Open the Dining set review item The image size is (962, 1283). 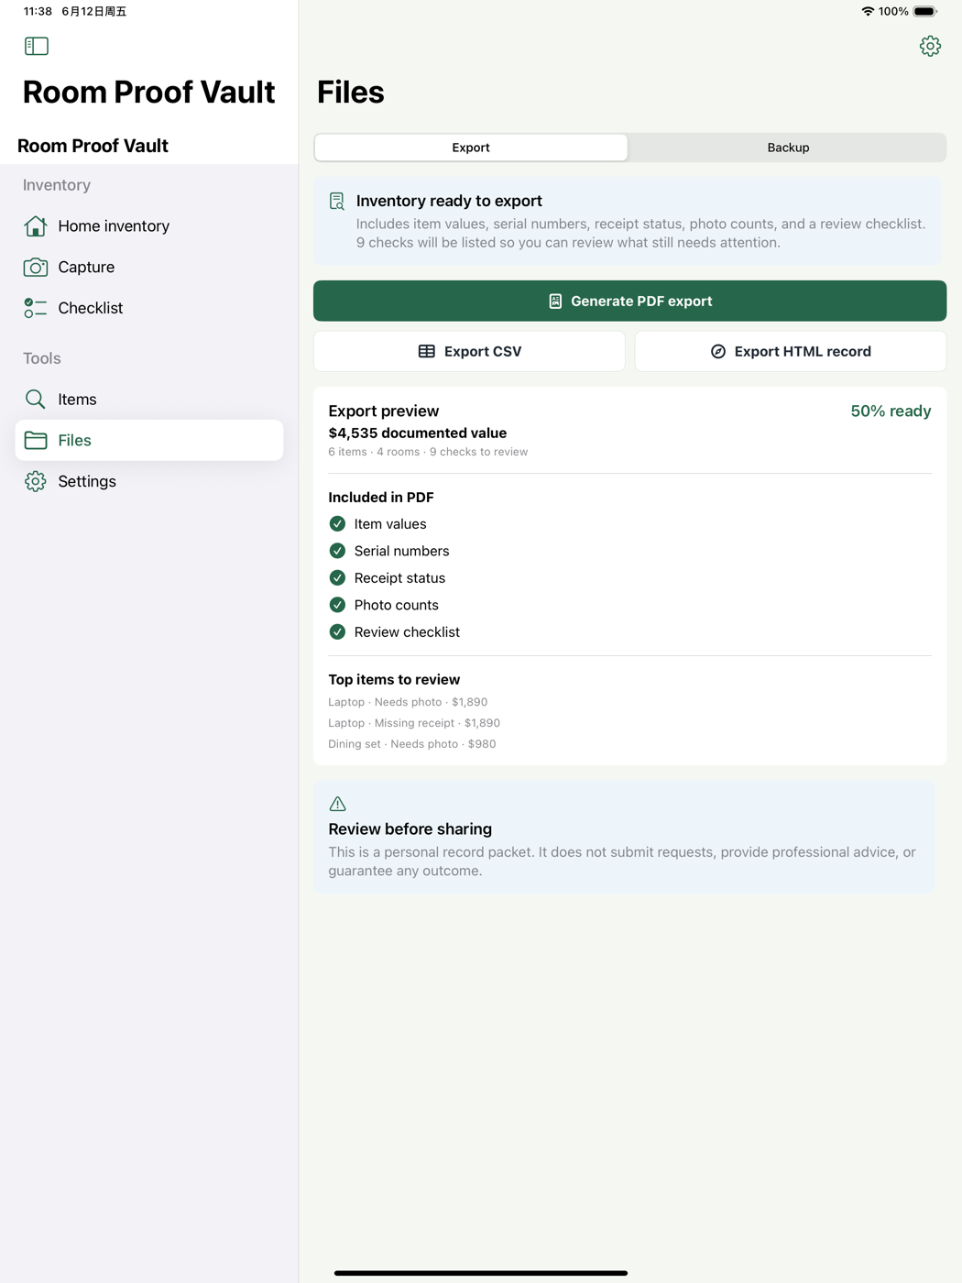point(412,744)
